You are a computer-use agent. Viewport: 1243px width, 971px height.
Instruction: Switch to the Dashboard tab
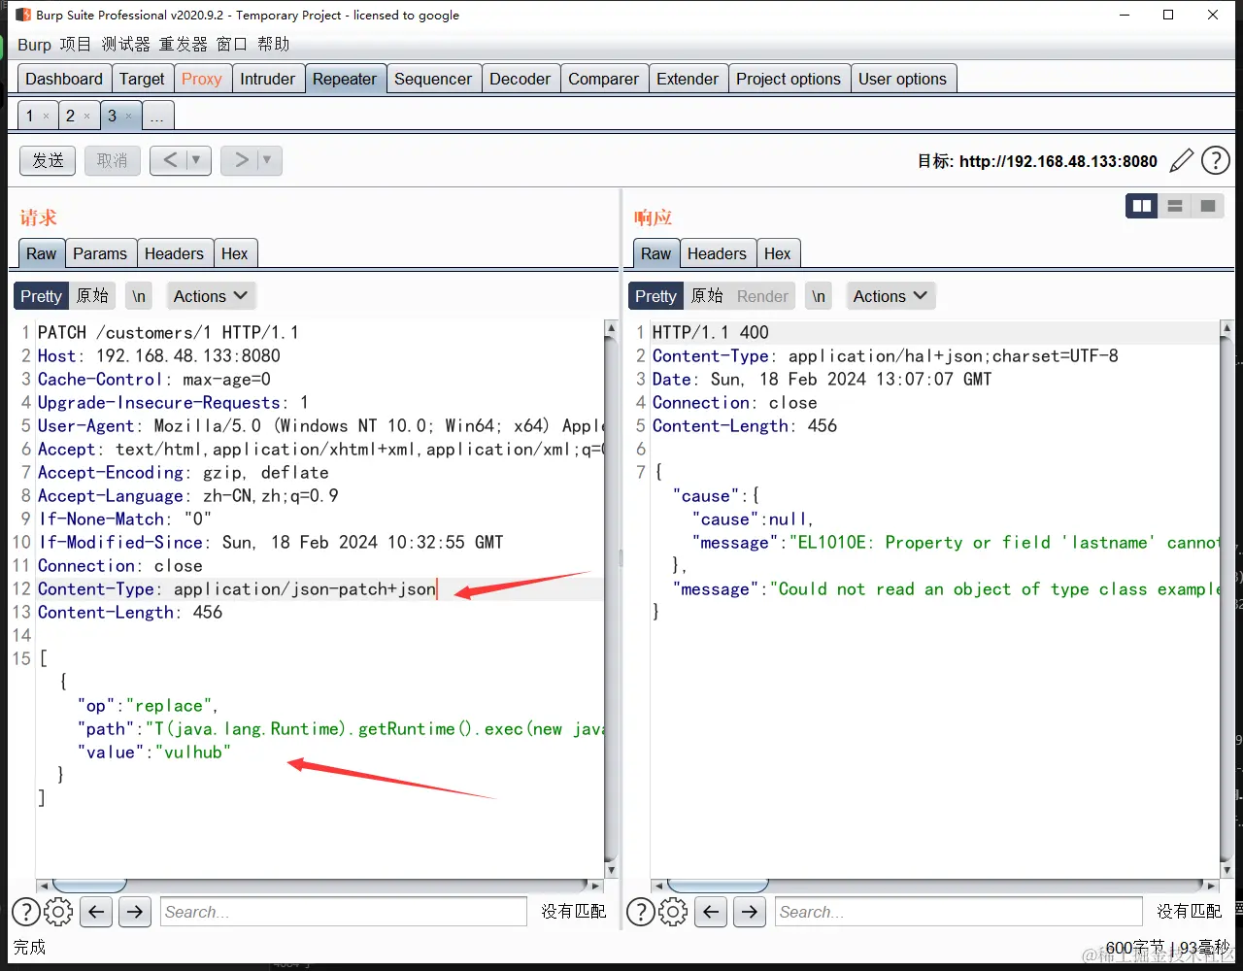(64, 79)
